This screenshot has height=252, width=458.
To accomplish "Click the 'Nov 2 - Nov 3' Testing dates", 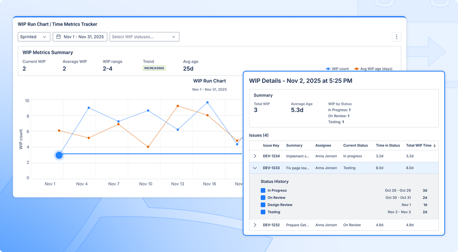I will click(x=399, y=212).
